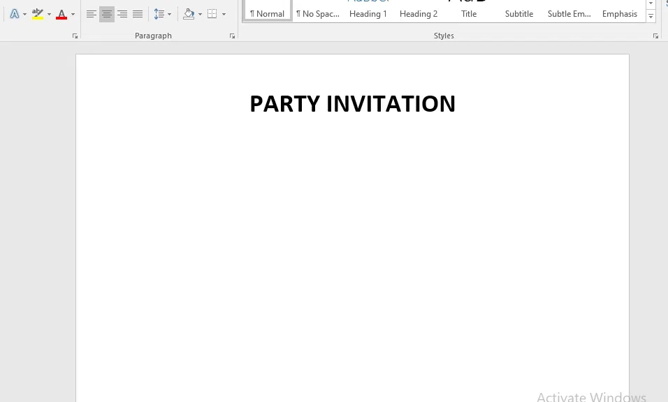Toggle justified text alignment
The image size is (668, 402).
138,13
